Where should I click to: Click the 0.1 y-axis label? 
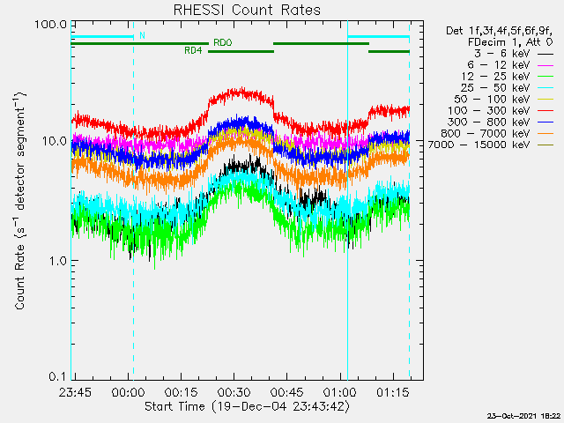57,376
